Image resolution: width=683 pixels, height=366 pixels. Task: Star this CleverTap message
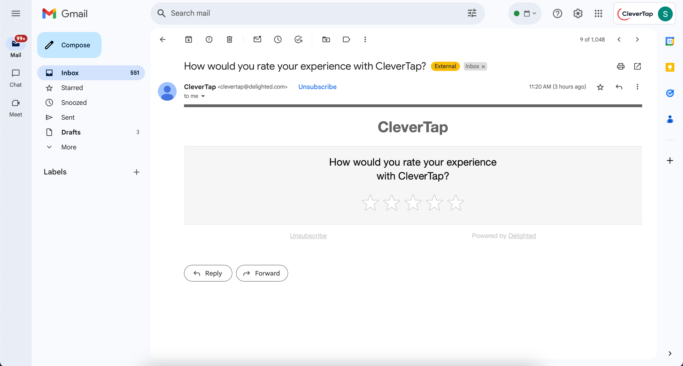(600, 87)
